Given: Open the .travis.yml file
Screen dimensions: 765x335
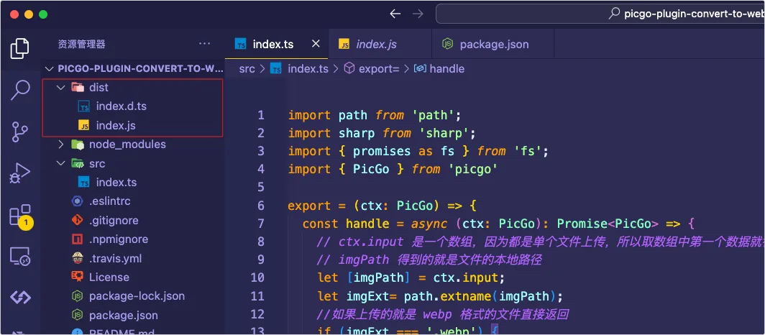Looking at the screenshot, I should point(134,259).
